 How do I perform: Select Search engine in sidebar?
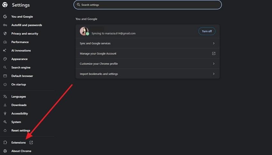(21, 67)
